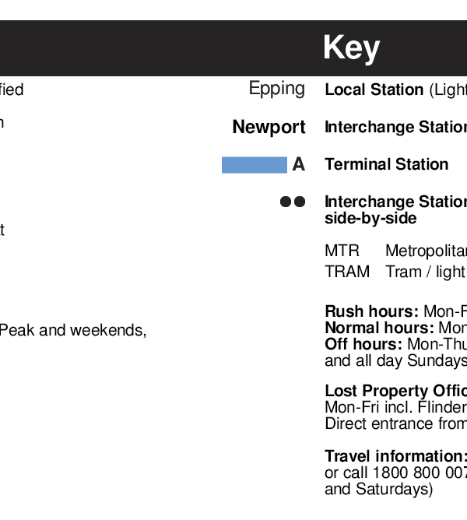Click the Peak and weekends text
467x520 pixels.
click(x=73, y=330)
